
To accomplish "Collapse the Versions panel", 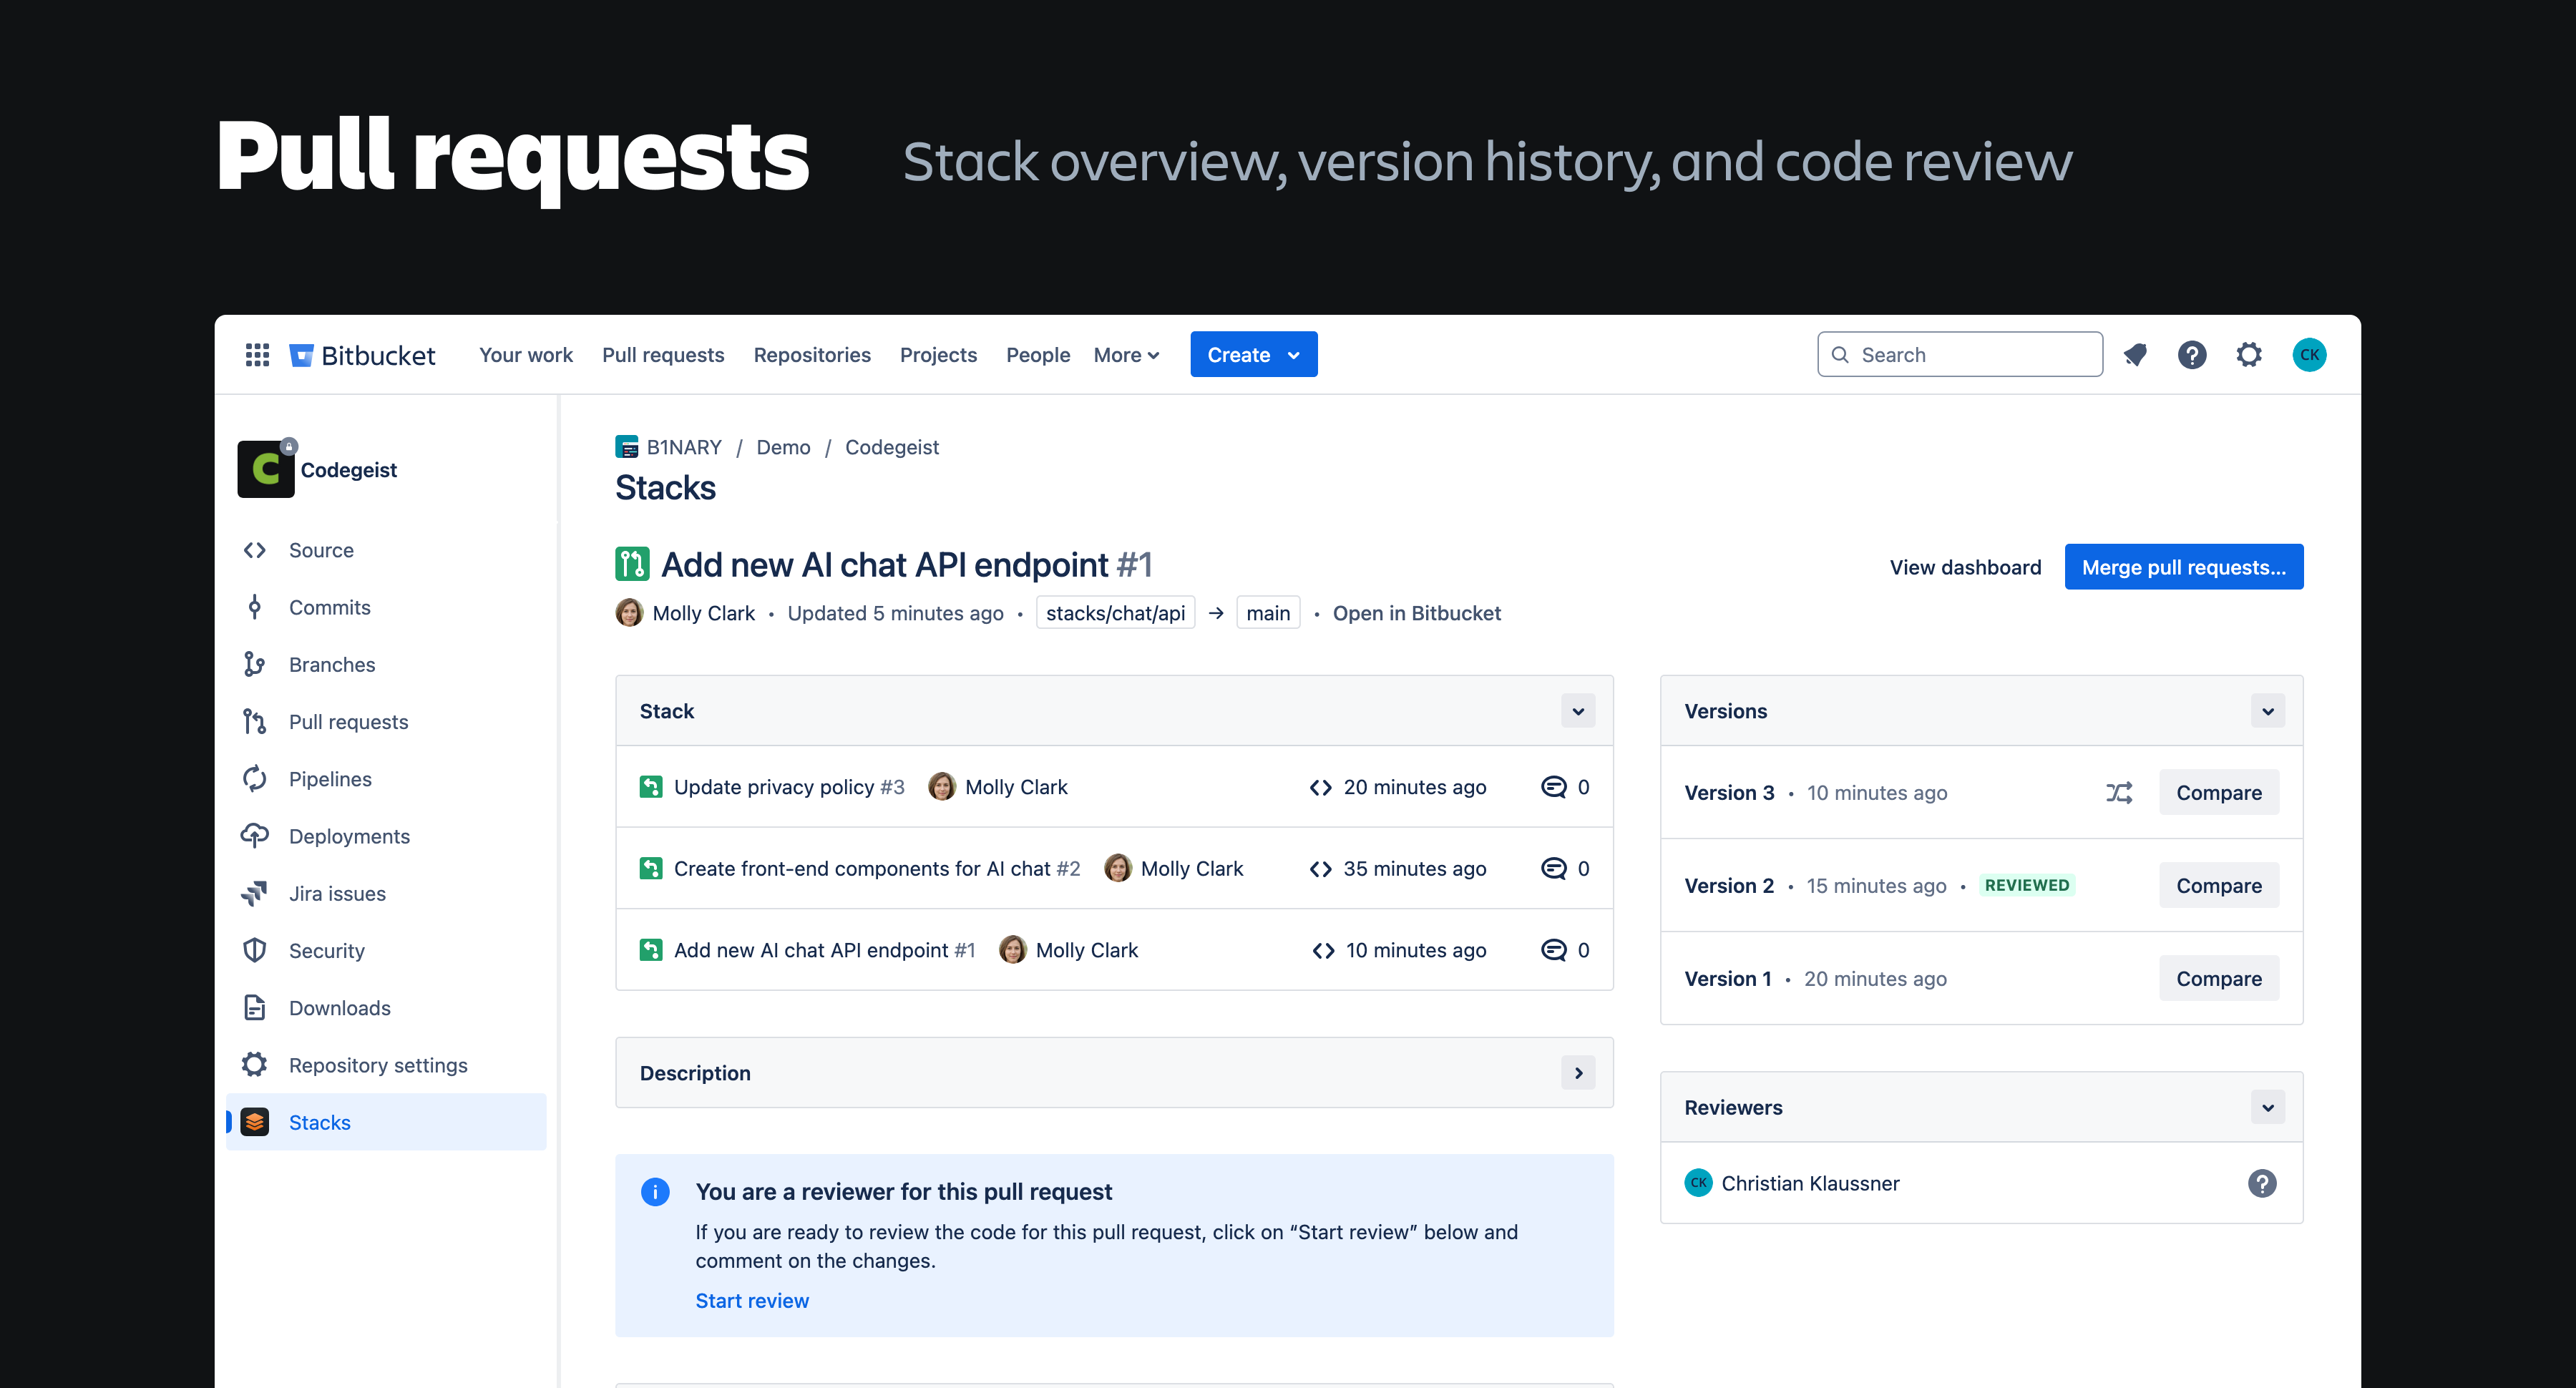I will click(x=2268, y=711).
